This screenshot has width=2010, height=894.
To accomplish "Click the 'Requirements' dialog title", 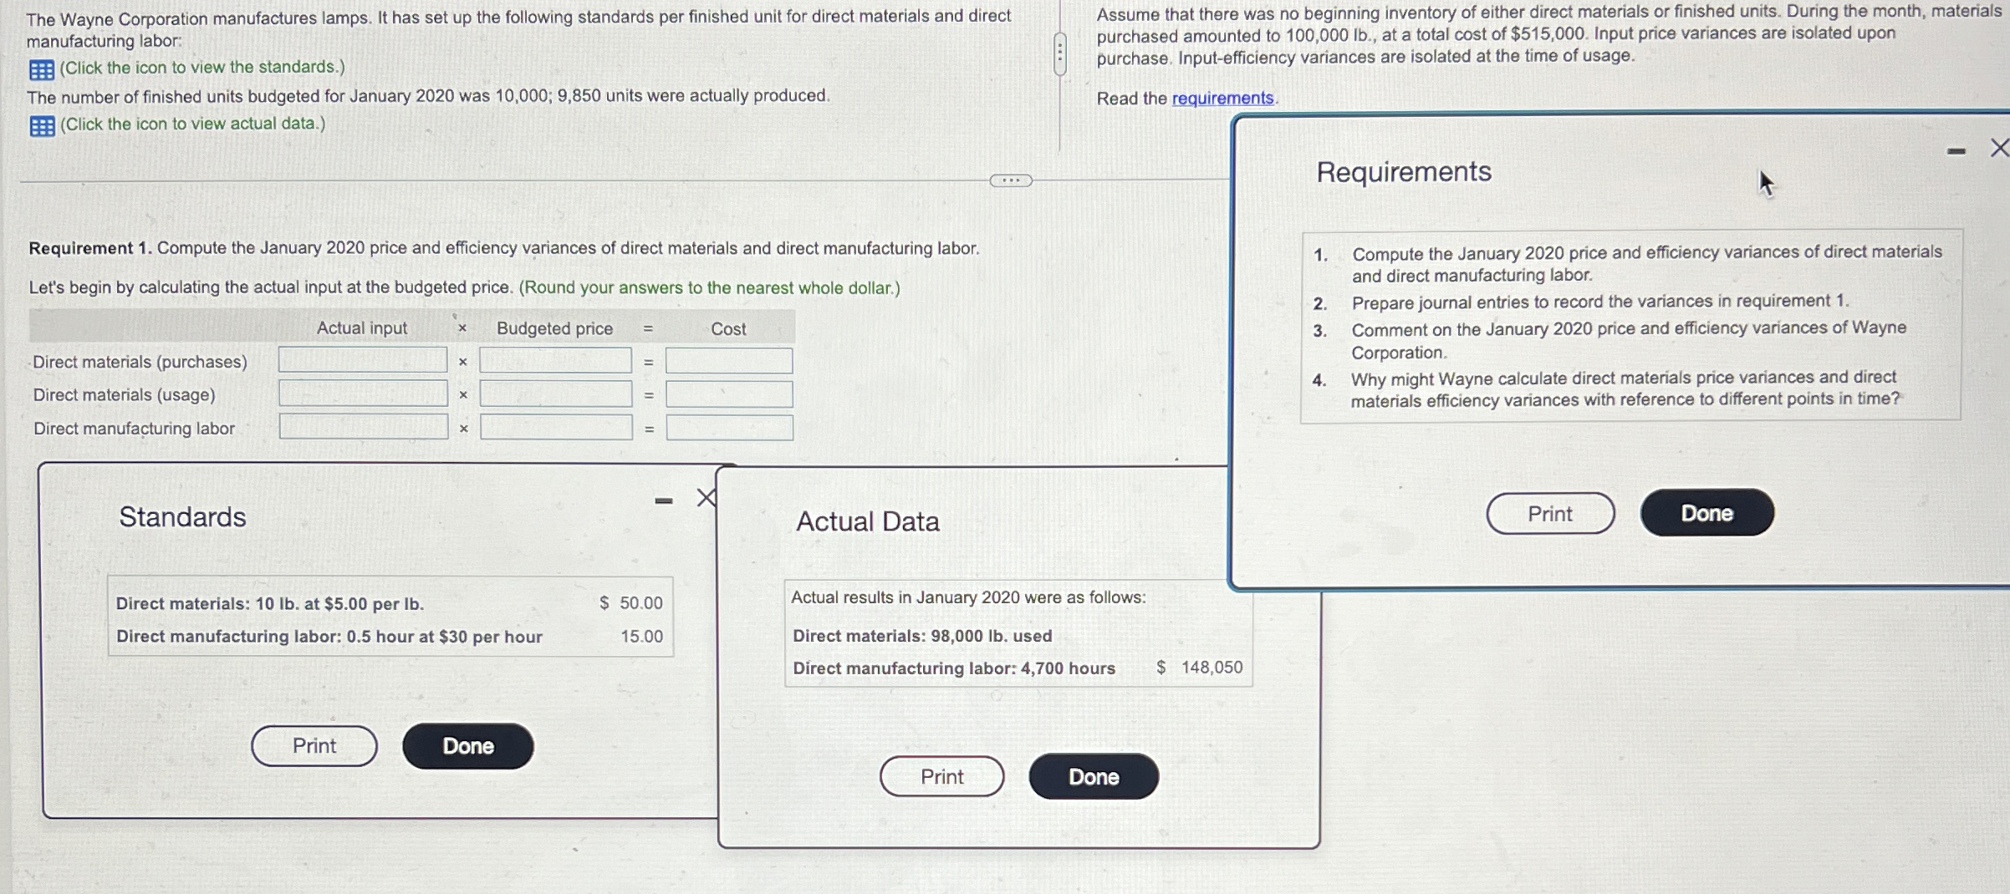I will point(1404,172).
